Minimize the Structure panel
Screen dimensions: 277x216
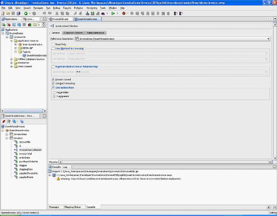pyautogui.click(x=44, y=116)
